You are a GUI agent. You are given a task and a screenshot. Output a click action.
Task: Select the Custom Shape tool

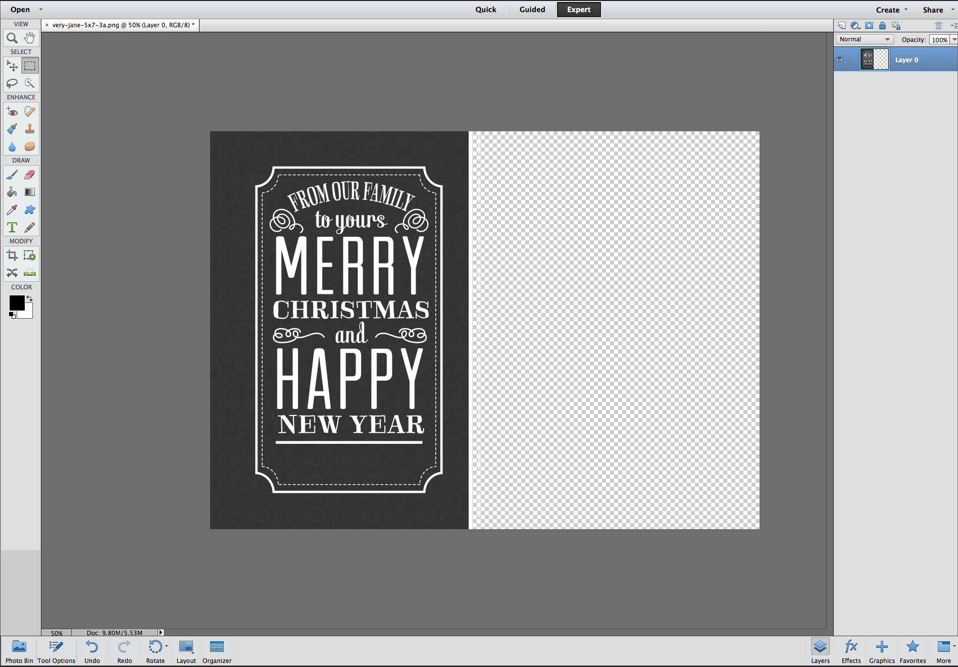pos(30,210)
